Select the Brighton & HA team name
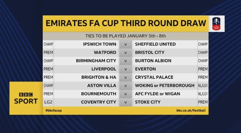 tap(100, 77)
